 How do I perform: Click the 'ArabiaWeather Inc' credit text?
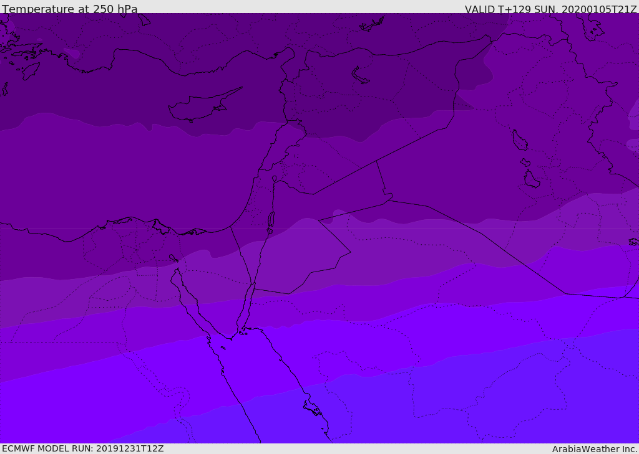[594, 449]
